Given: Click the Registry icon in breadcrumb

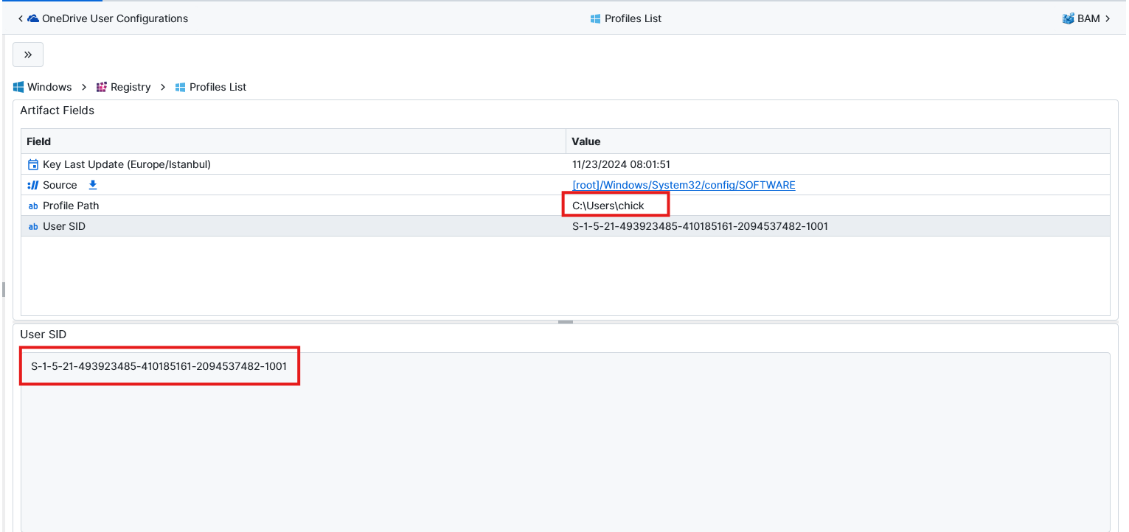Looking at the screenshot, I should (x=102, y=87).
